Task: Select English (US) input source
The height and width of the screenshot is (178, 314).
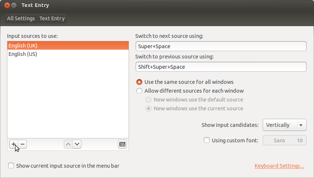Action: 68,54
